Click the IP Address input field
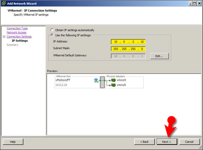203x150 pixels. click(128, 42)
